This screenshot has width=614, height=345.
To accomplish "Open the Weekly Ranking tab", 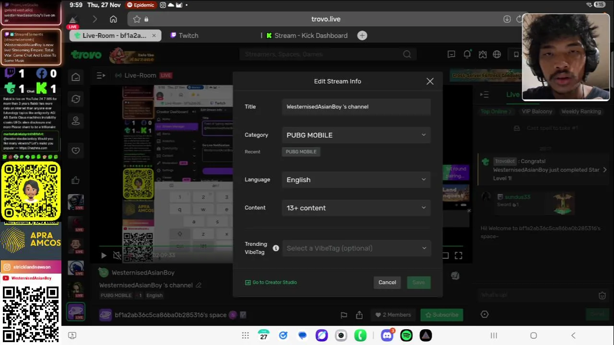I will tap(581, 112).
